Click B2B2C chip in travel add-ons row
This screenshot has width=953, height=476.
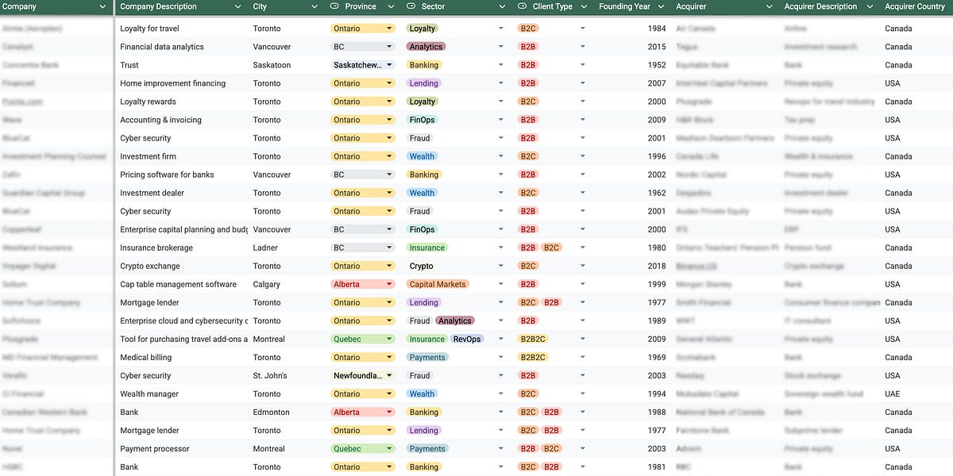pos(533,339)
